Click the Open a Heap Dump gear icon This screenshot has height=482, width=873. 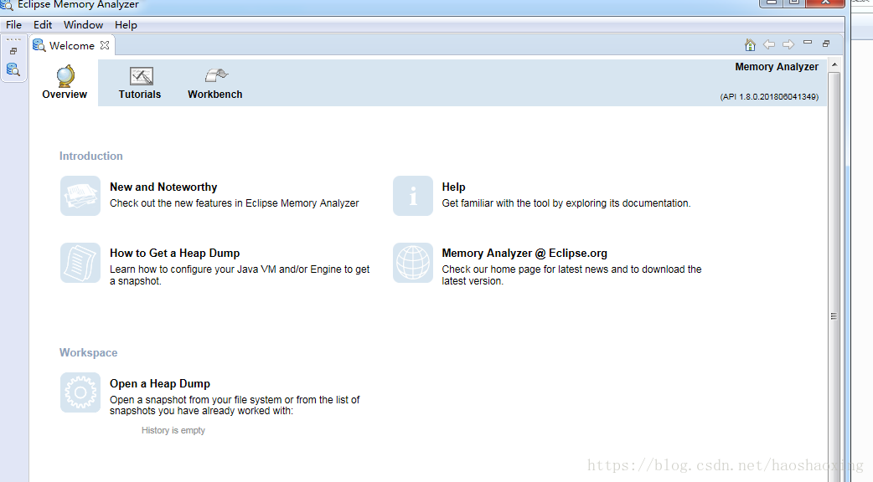coord(80,392)
